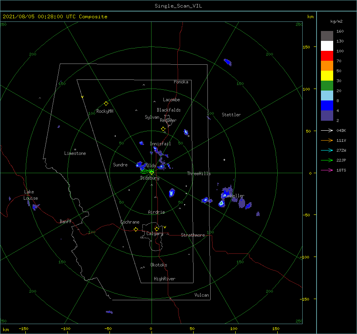Click the Calgary city label
The image size is (357, 334).
tap(155, 234)
